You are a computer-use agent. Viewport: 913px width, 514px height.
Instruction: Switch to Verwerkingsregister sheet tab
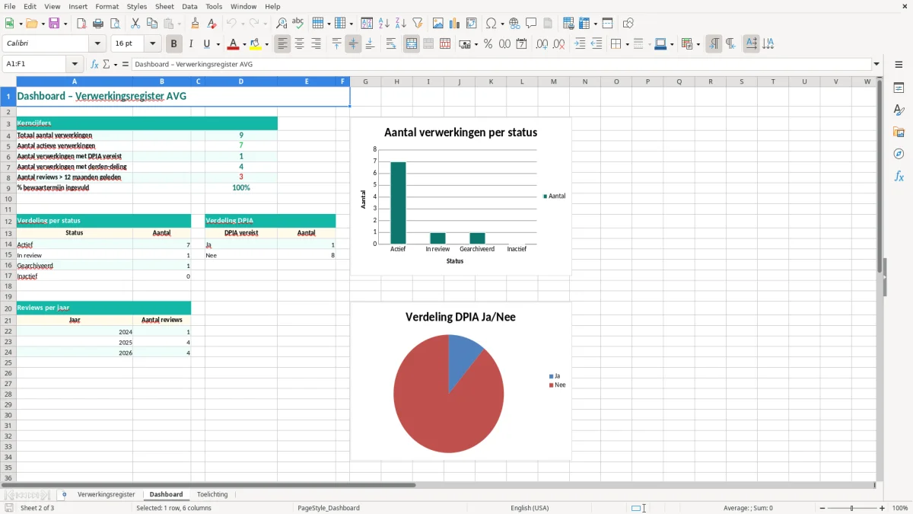[x=106, y=494]
